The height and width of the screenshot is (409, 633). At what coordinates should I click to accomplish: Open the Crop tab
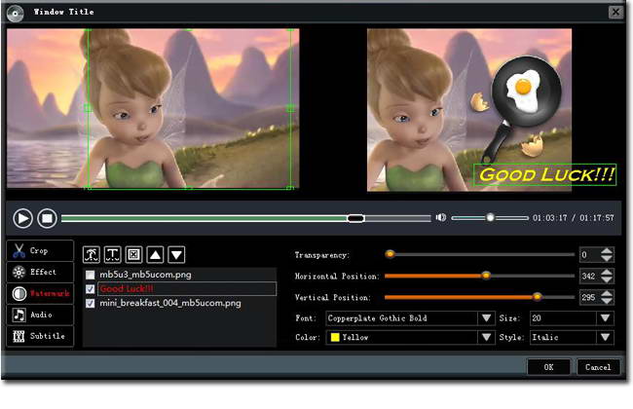(x=40, y=250)
